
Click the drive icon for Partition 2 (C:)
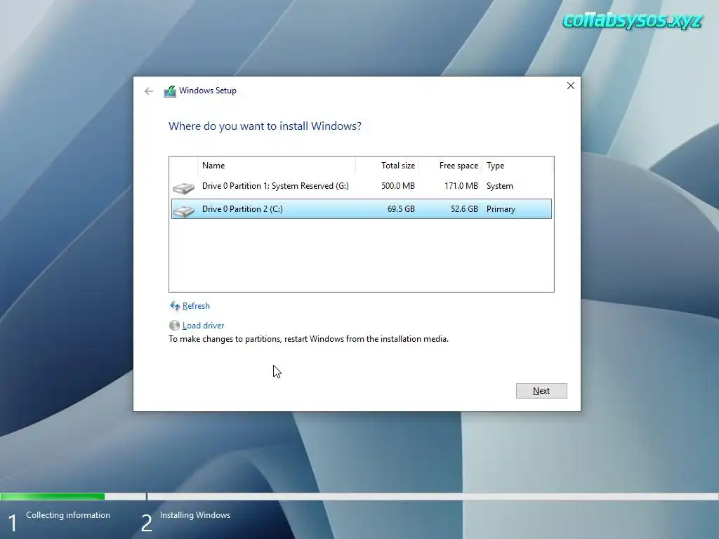point(183,211)
